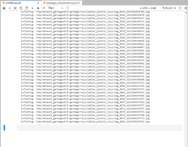This screenshot has width=188, height=147.
Task: Click the output line containing img_8601_1621304345026.jpg
Action: [x=85, y=51]
